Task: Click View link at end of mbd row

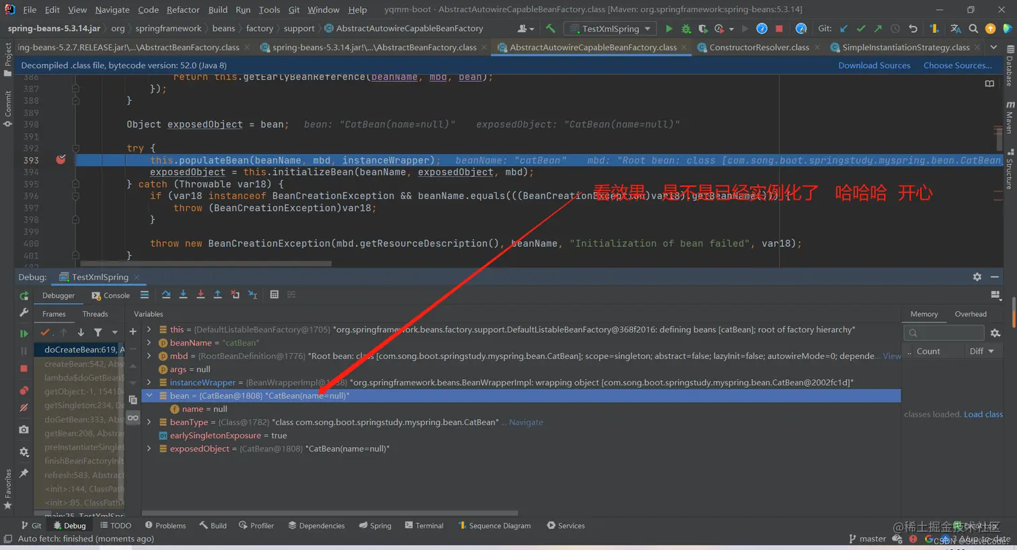Action: (892, 356)
